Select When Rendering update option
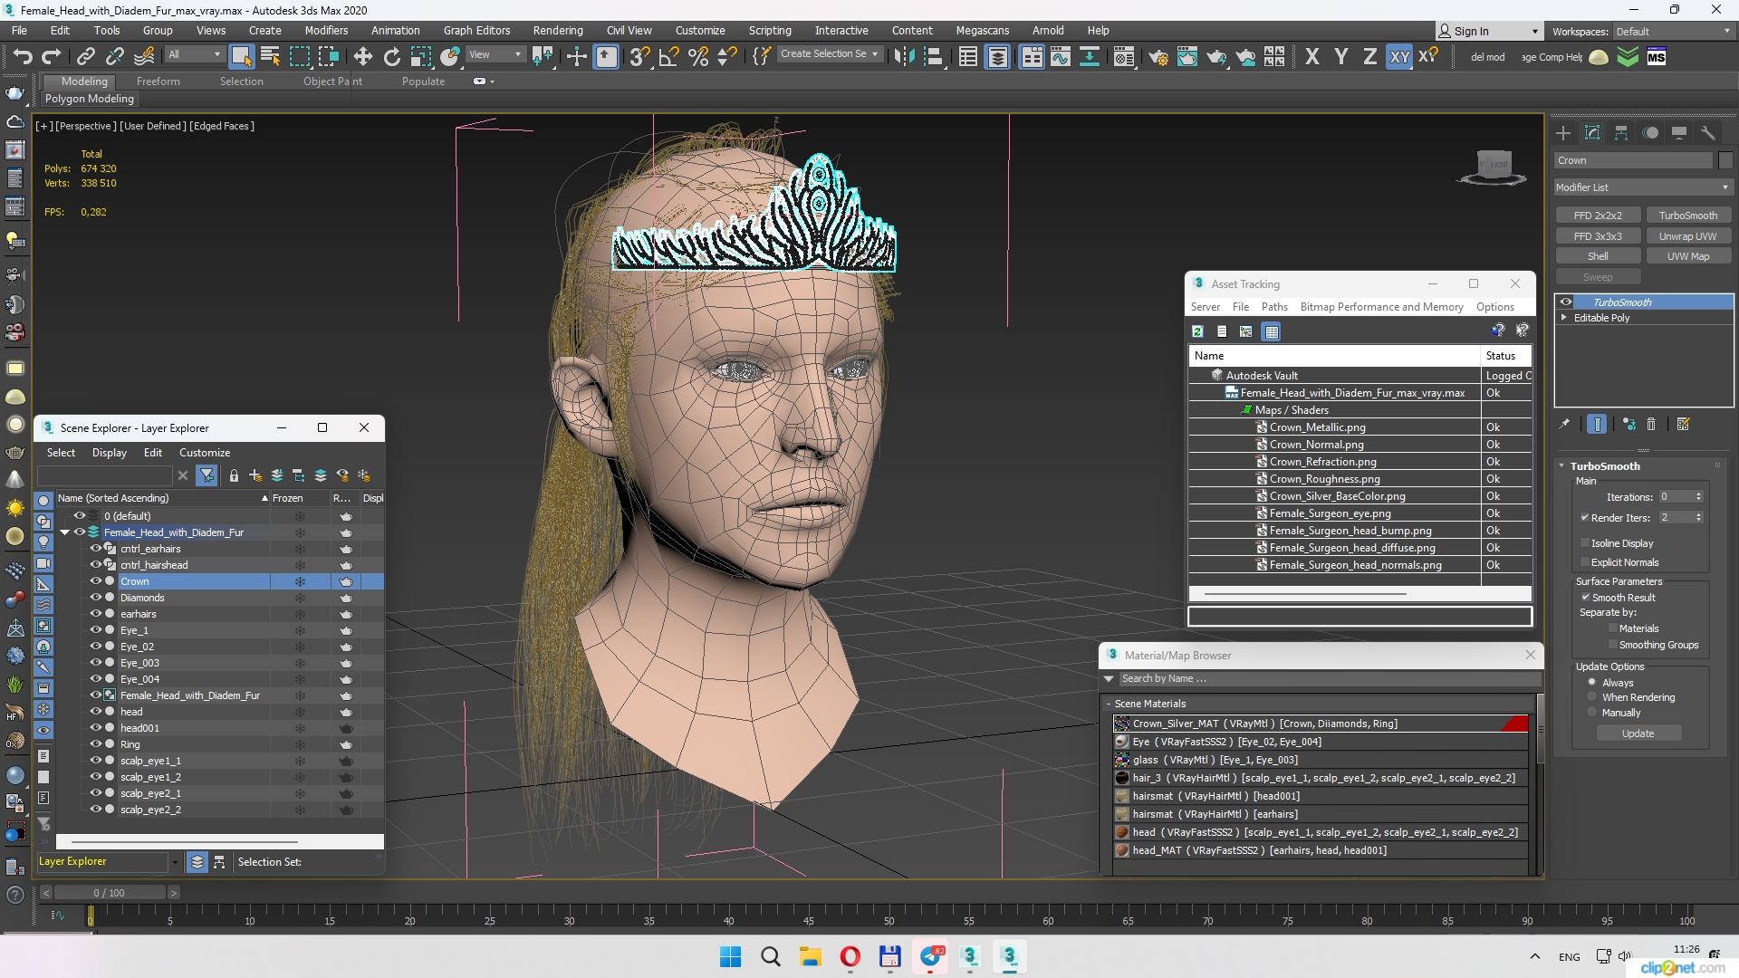The image size is (1739, 978). pyautogui.click(x=1591, y=696)
